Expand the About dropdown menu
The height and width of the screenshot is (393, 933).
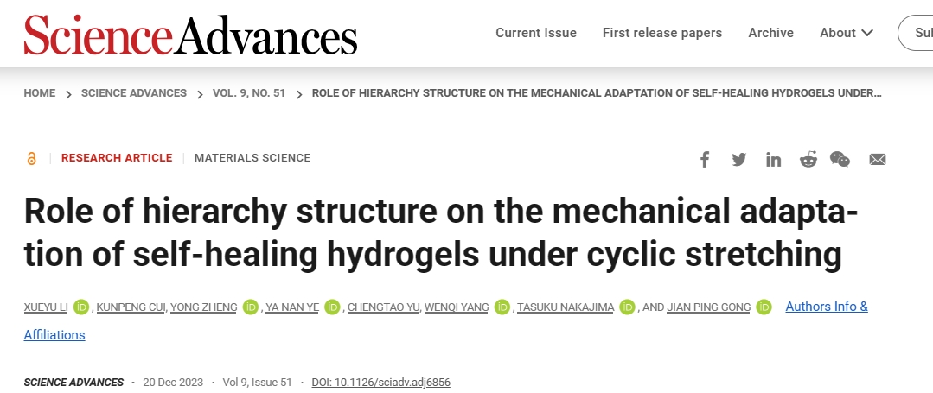[x=847, y=33]
